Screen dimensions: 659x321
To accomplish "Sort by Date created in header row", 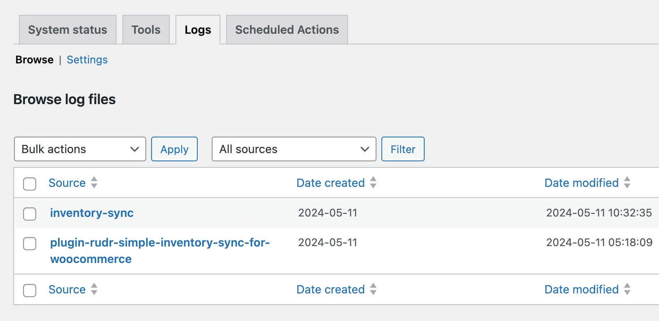I will point(331,183).
